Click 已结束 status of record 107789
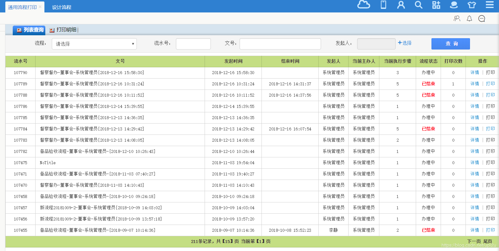499x251 pixels. click(428, 84)
